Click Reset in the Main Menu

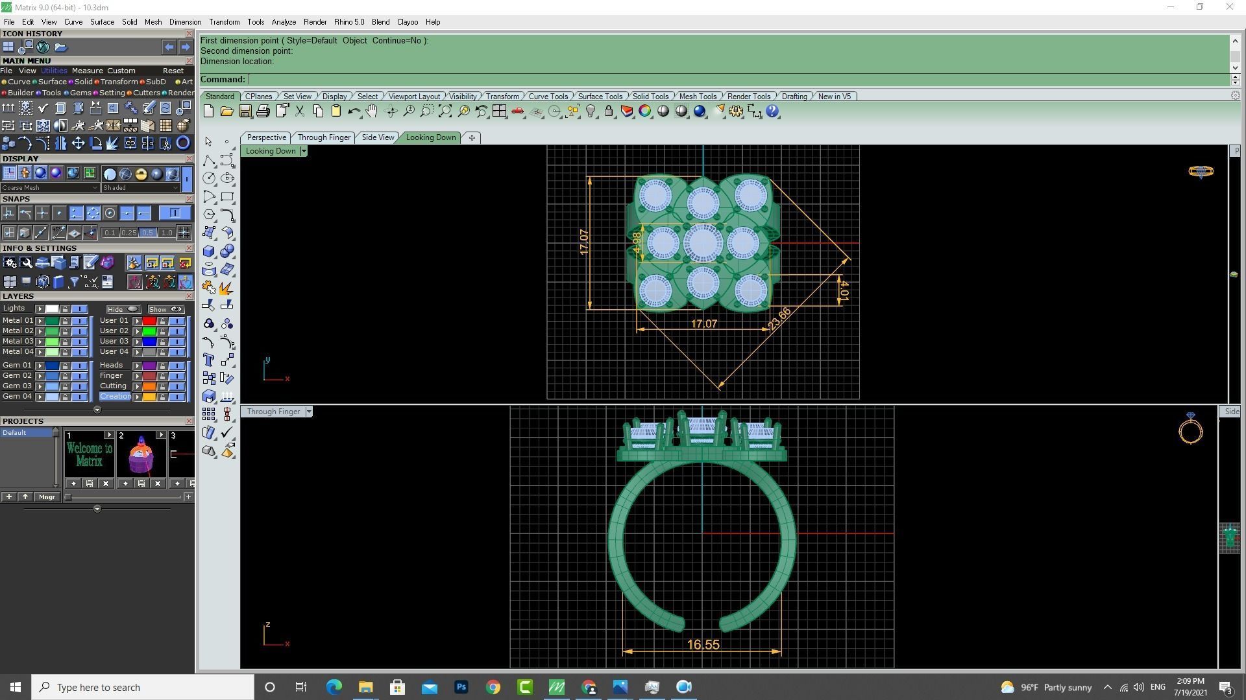173,71
